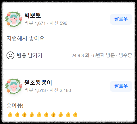
Task: Click the first thumbs-up emoji
Action: coord(10,114)
